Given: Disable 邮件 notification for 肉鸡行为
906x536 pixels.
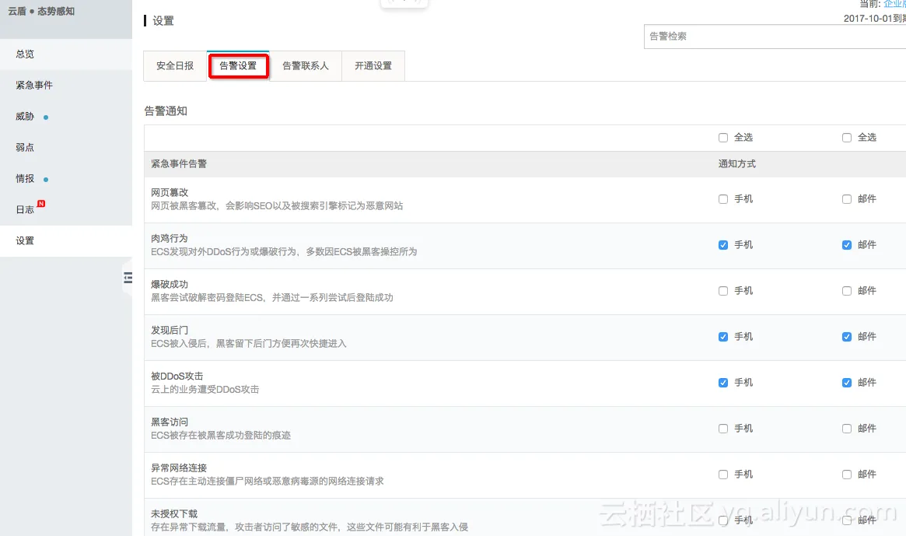Looking at the screenshot, I should pyautogui.click(x=846, y=245).
